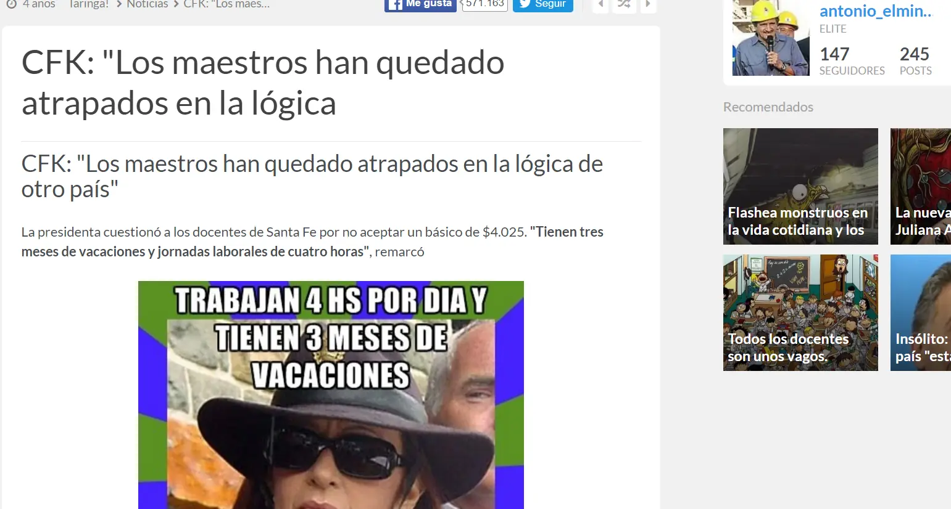This screenshot has height=509, width=951.
Task: Click the 'Trabajan 4 hs por dia' meme image
Action: click(x=331, y=395)
